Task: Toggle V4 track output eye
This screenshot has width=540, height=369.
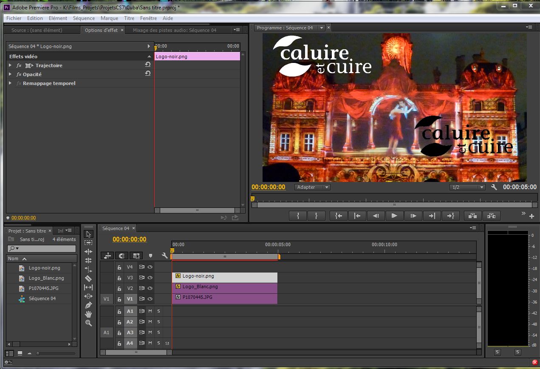Action: pyautogui.click(x=150, y=267)
